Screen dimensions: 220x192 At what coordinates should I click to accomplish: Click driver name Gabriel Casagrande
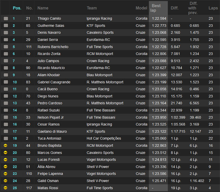(x=54, y=82)
